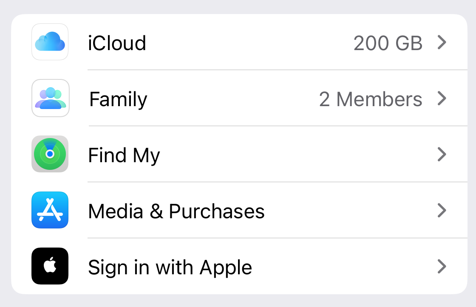This screenshot has width=476, height=307.
Task: Tap the 2 Members text
Action: 371,98
